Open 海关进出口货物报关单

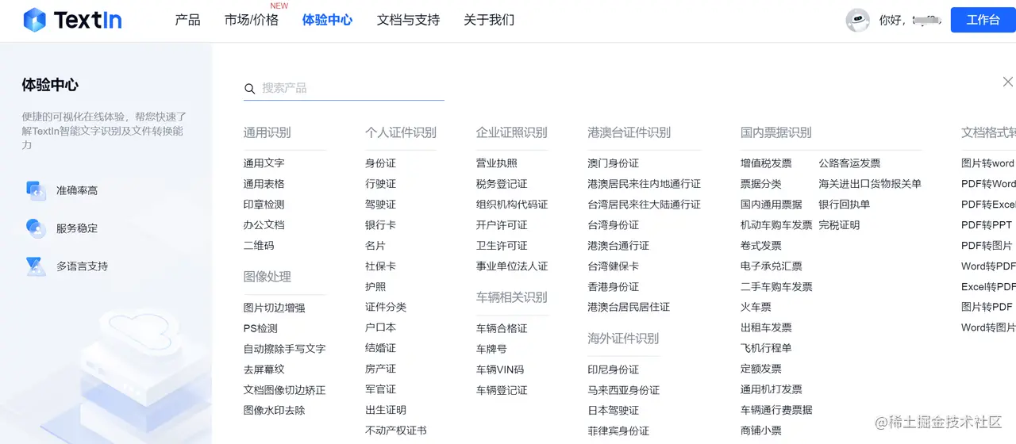(x=870, y=184)
